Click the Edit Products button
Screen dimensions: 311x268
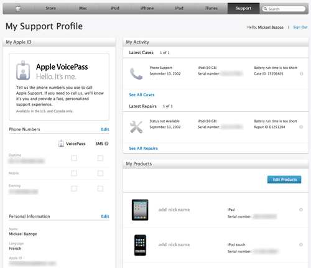pyautogui.click(x=284, y=180)
